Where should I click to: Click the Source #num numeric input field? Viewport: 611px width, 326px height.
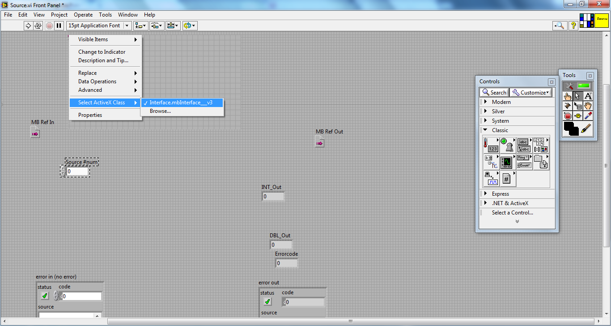tap(77, 172)
